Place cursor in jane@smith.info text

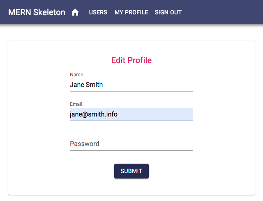coord(94,114)
